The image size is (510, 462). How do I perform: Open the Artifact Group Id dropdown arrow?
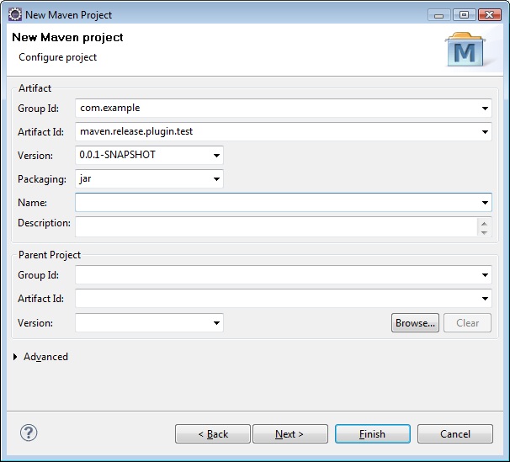[x=485, y=109]
